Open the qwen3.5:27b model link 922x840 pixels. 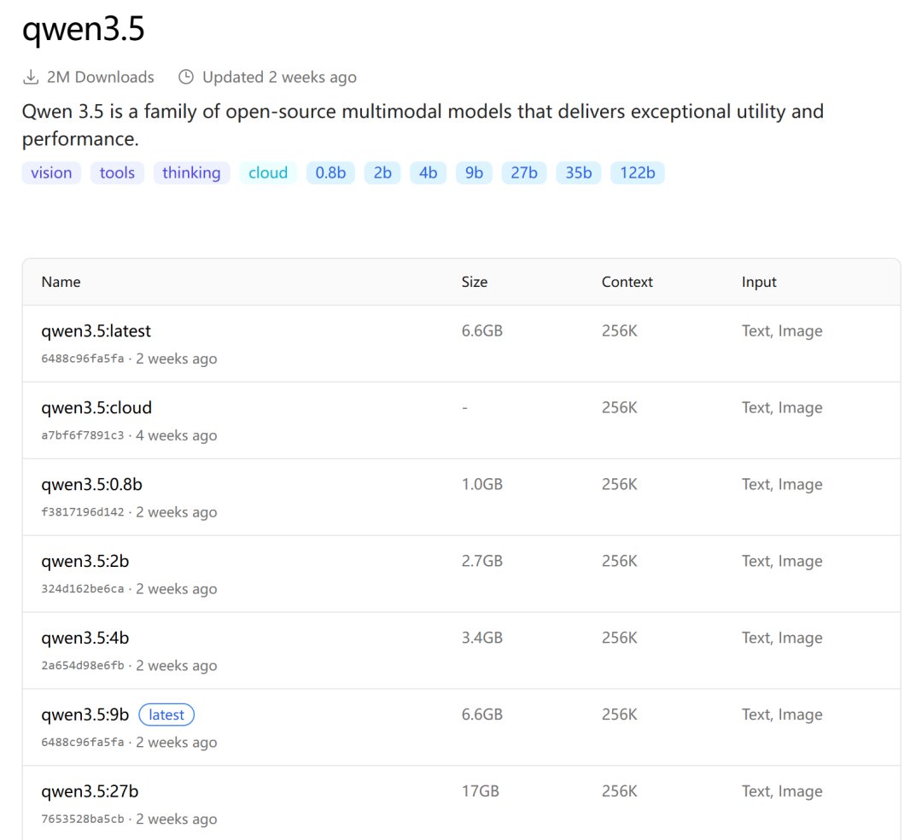click(90, 791)
